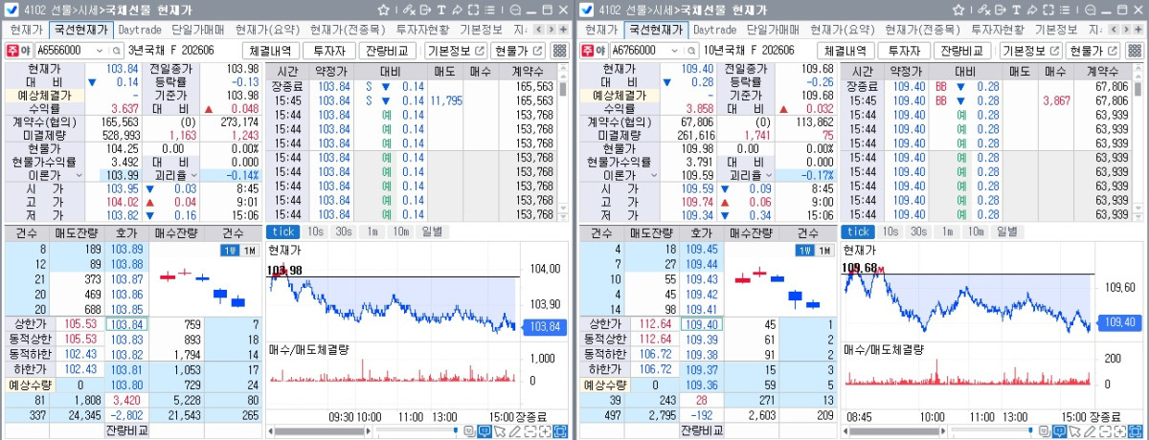Click favorite star icon in right window title
Screen dimensions: 1149x440
point(959,10)
